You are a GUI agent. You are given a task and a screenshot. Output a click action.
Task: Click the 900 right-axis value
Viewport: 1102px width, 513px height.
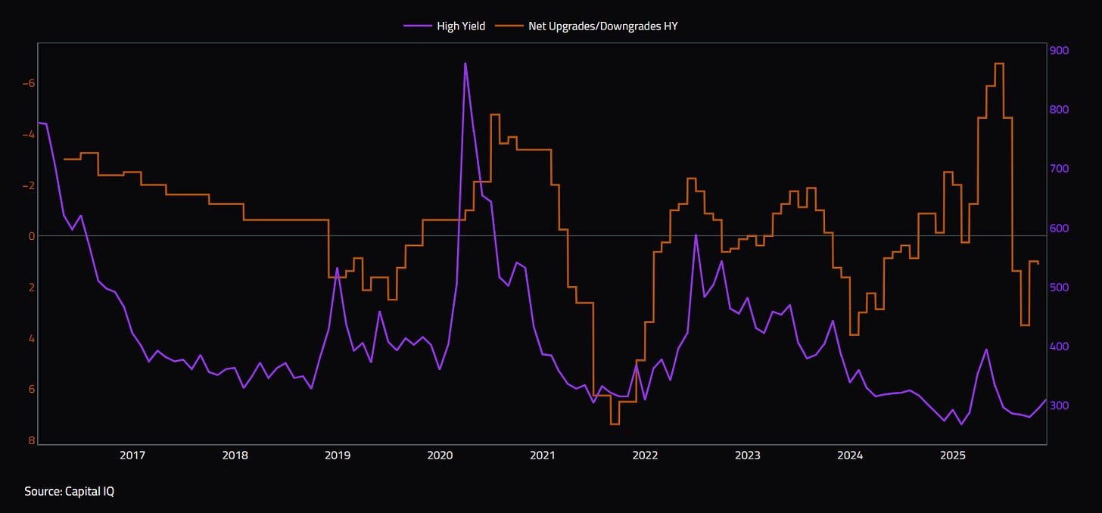point(1059,51)
